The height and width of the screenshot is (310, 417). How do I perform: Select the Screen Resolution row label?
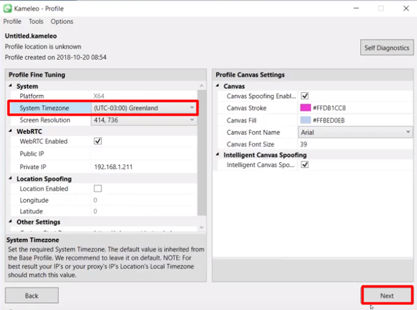coord(45,120)
